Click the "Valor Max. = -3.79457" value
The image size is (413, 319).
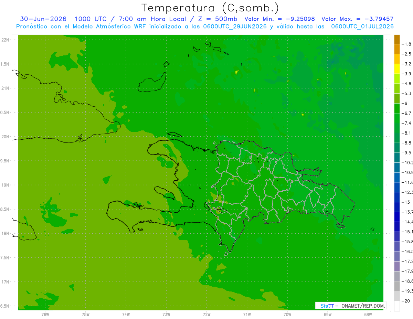(357, 19)
